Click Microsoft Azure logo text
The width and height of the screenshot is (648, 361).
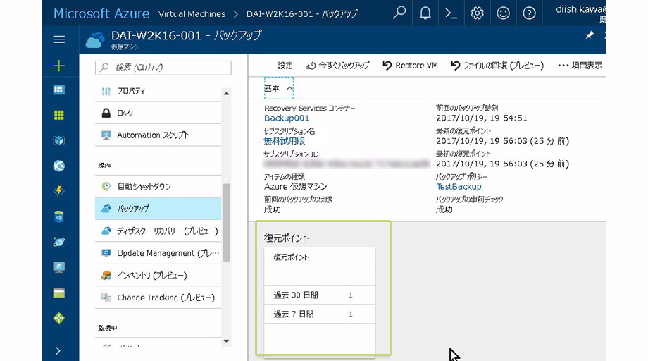coord(101,13)
